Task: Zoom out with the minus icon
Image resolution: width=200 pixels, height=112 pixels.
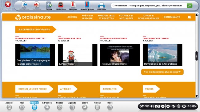Action: pyautogui.click(x=163, y=106)
